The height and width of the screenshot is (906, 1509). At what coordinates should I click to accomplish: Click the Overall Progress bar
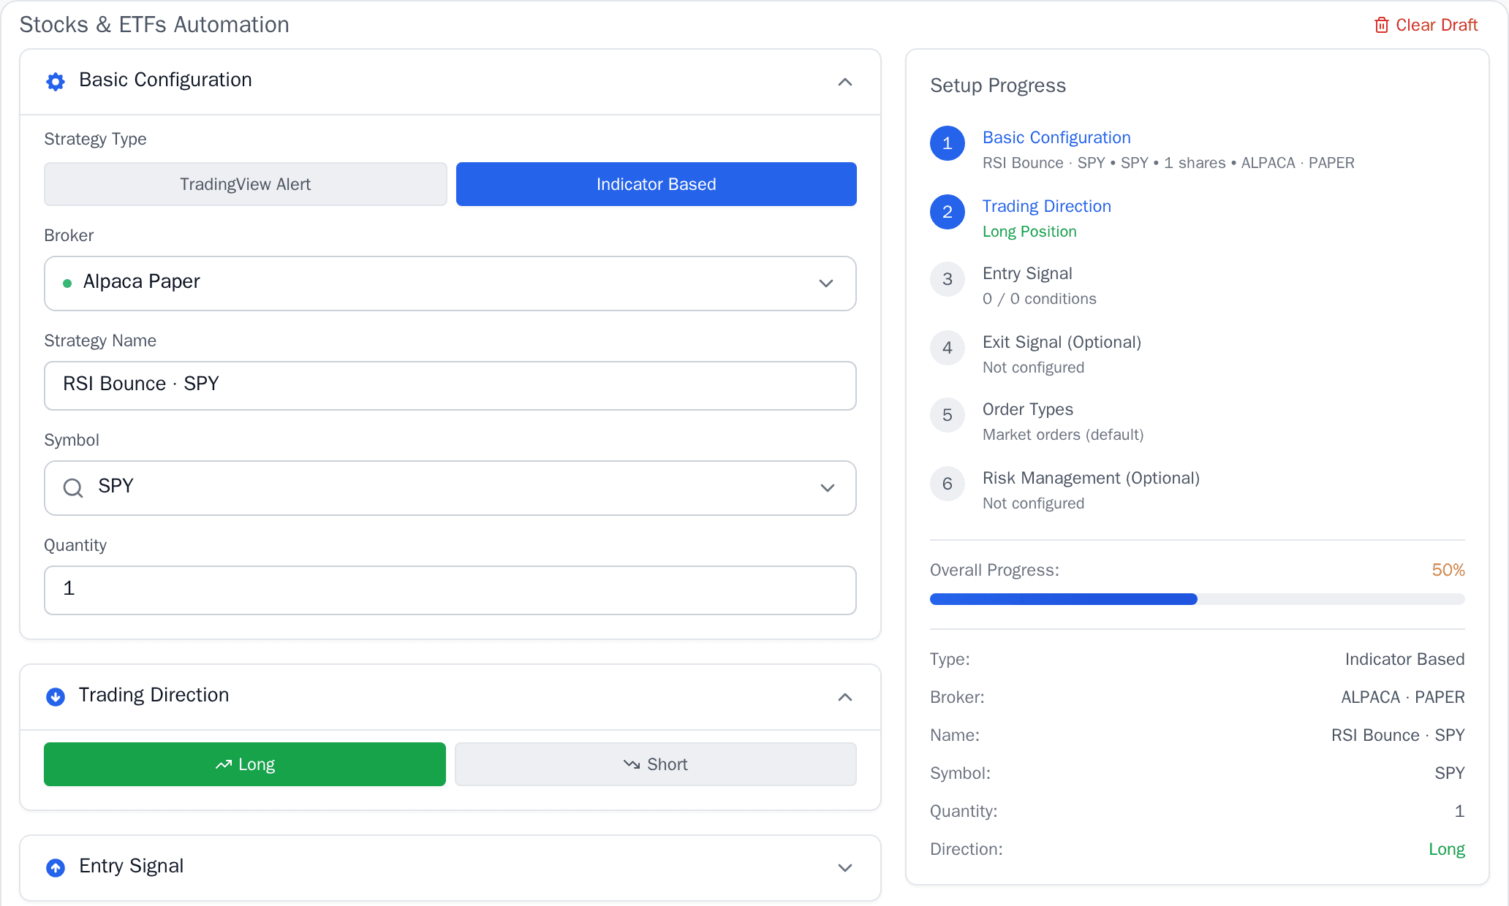[1198, 599]
